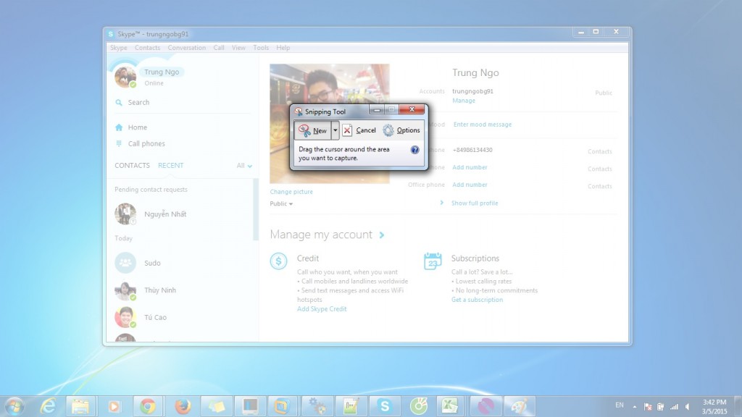Launch Google Chrome from the taskbar
The image size is (742, 417).
[x=148, y=406]
